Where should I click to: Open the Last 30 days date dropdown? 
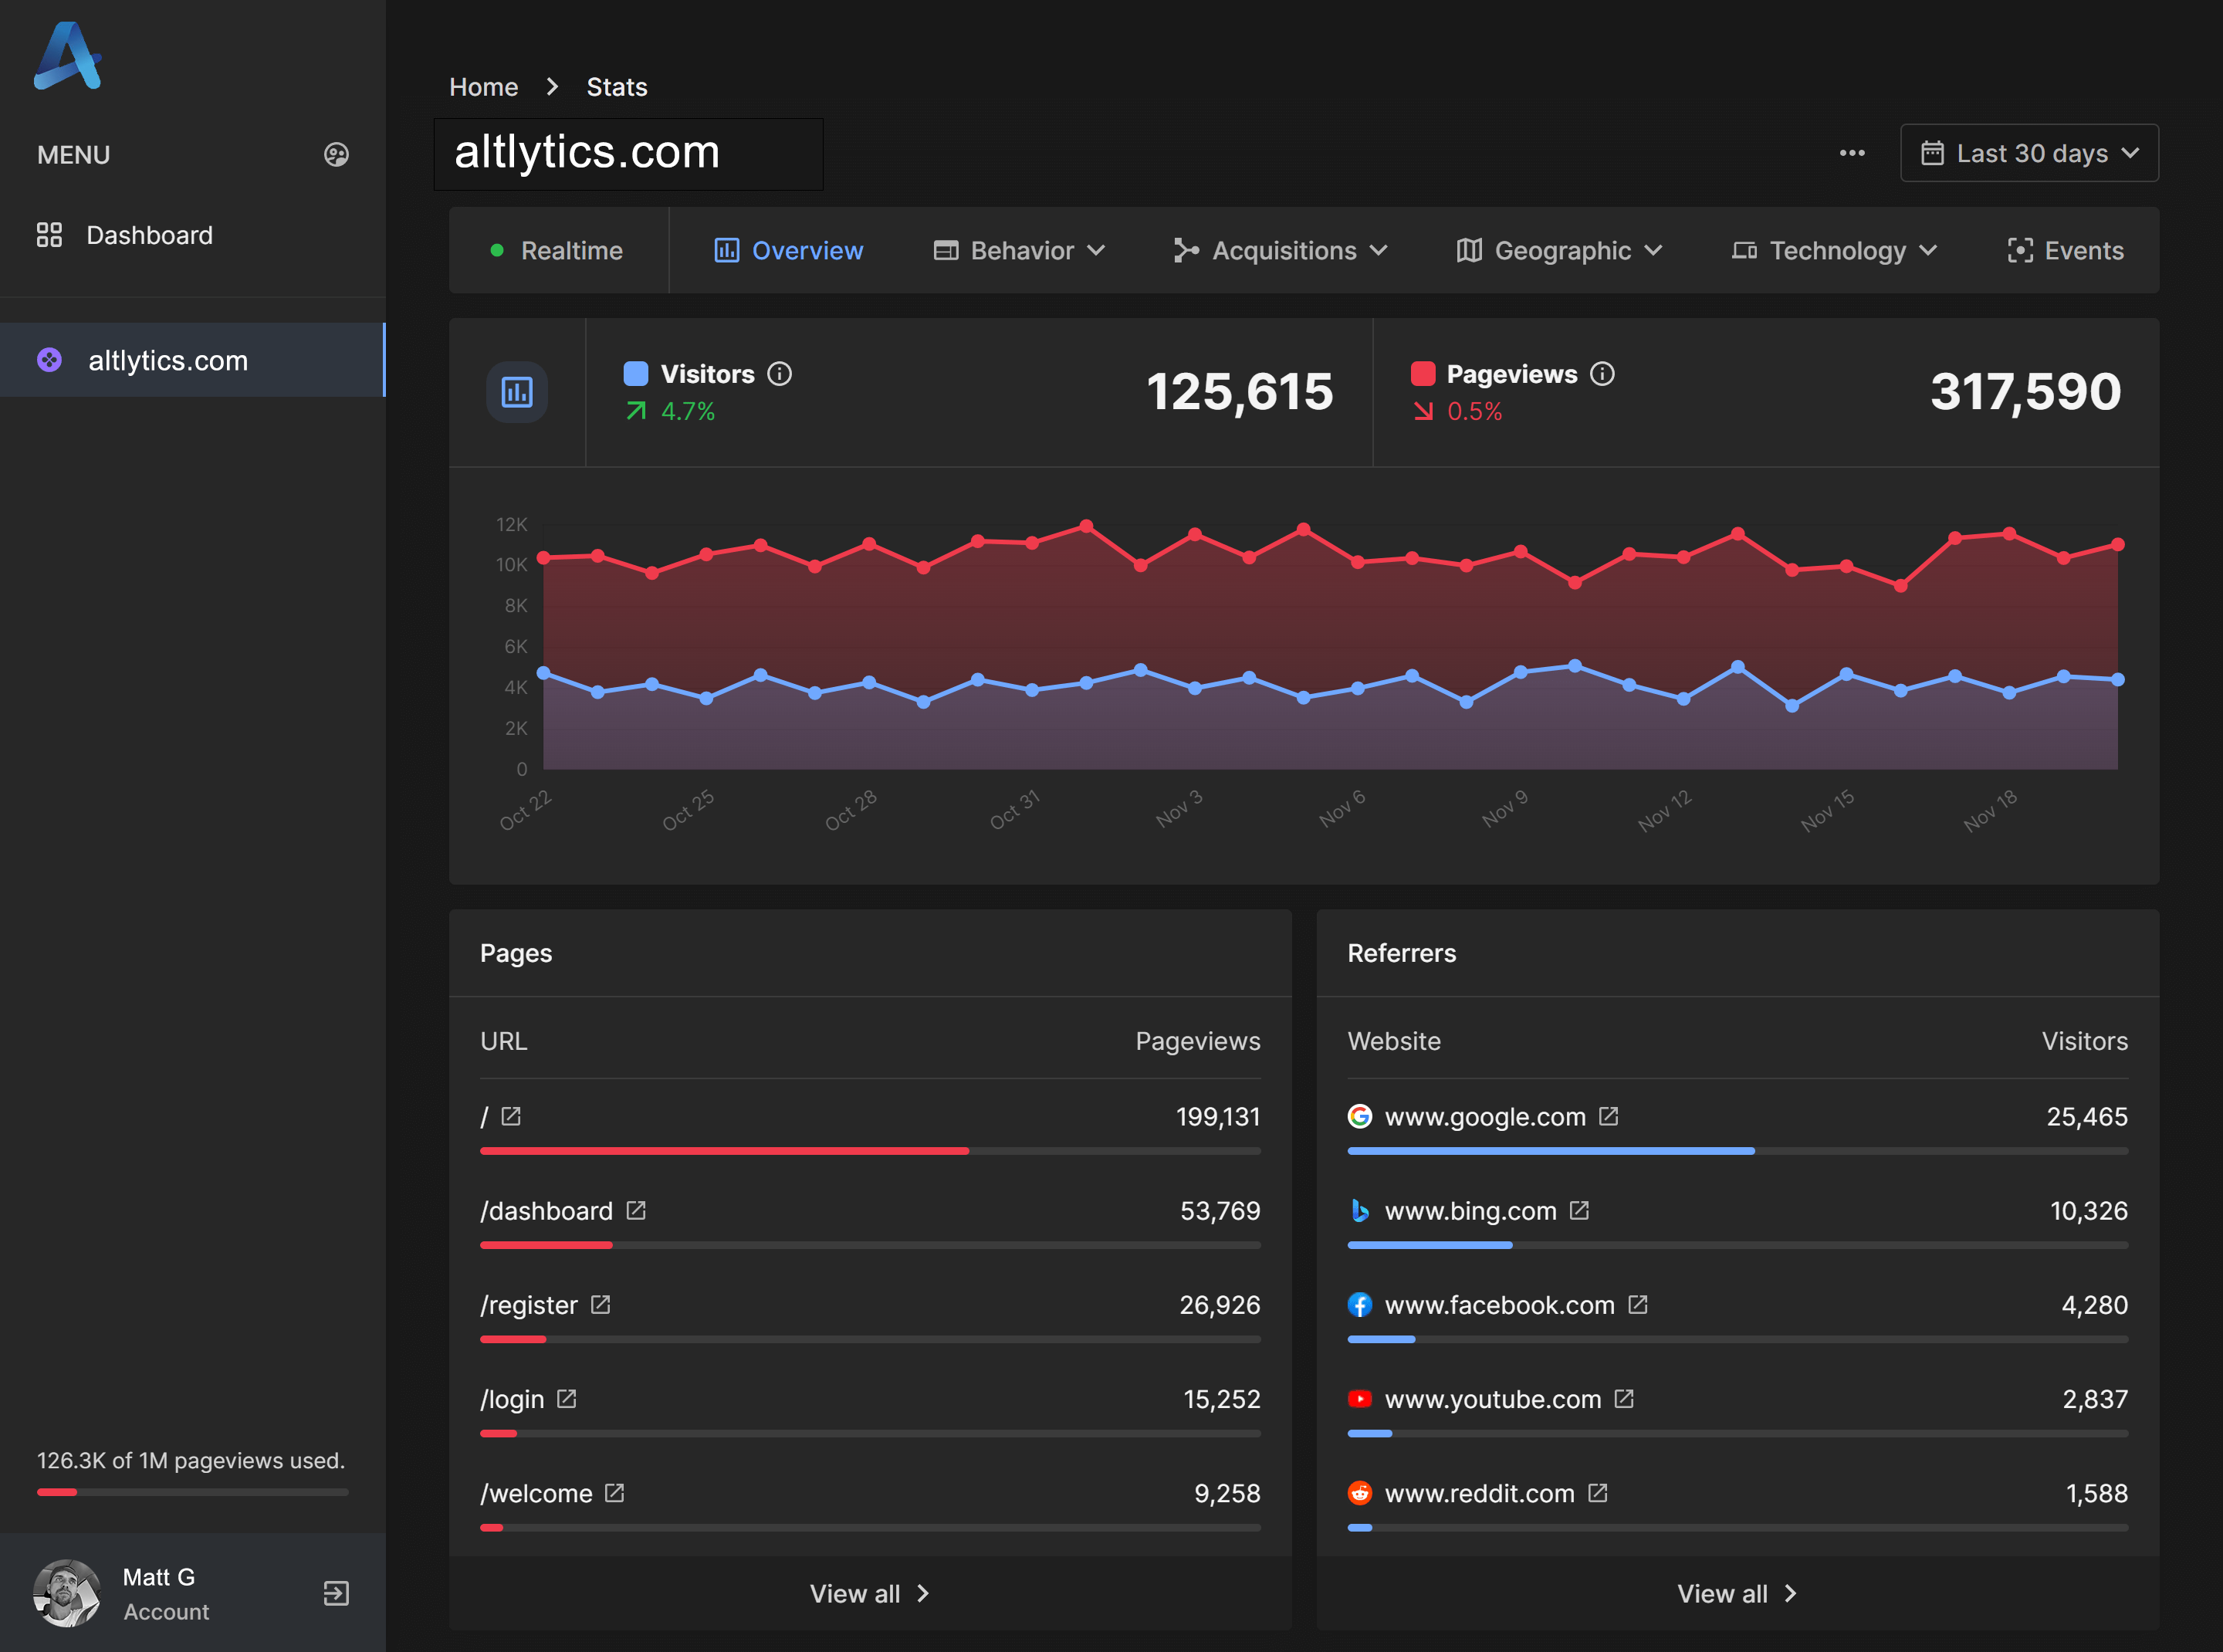[x=2029, y=153]
